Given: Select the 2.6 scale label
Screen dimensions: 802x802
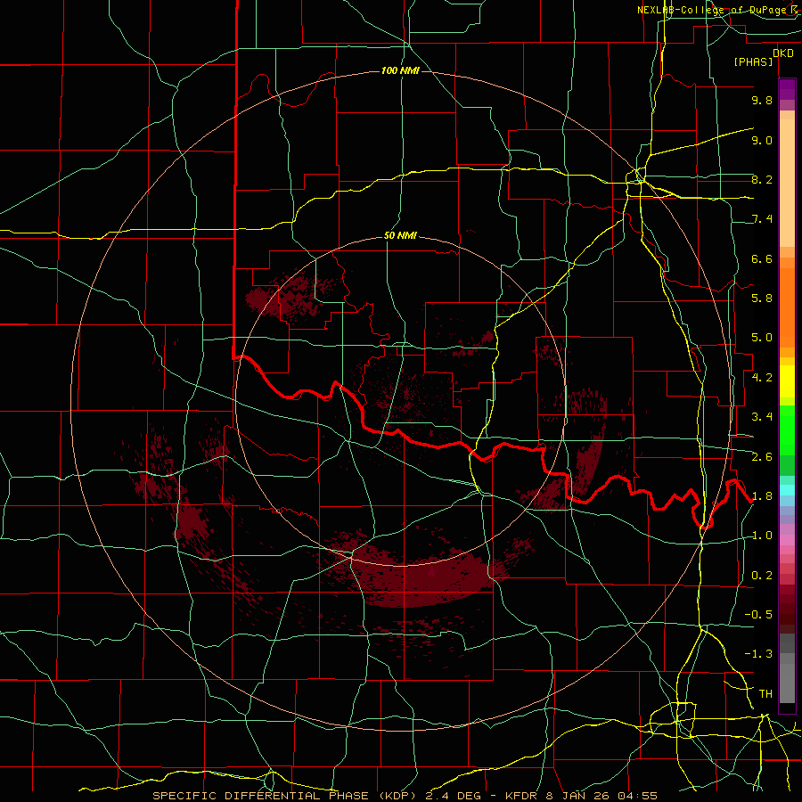Looking at the screenshot, I should tap(762, 457).
